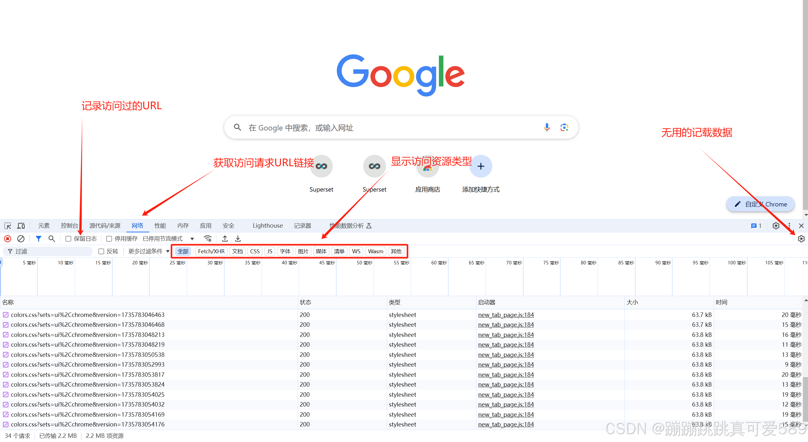Filter by Fetch/XHR requests
Viewport: 808px width, 442px height.
click(x=211, y=251)
